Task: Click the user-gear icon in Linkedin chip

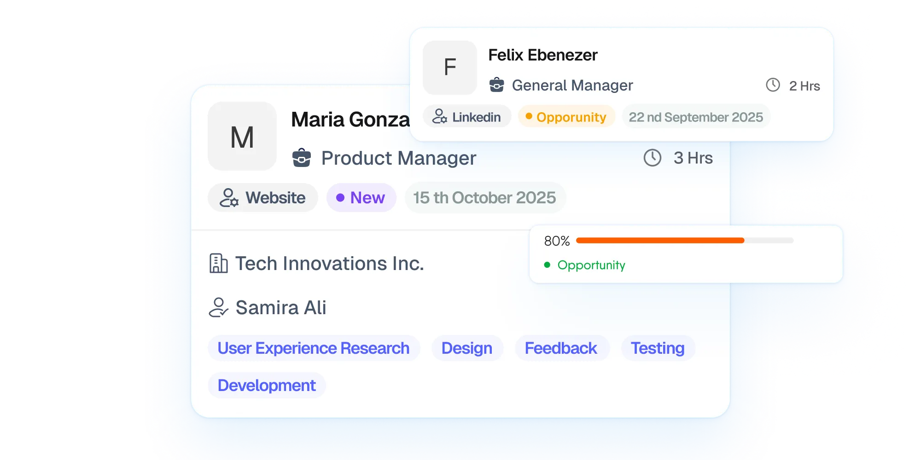Action: [439, 116]
